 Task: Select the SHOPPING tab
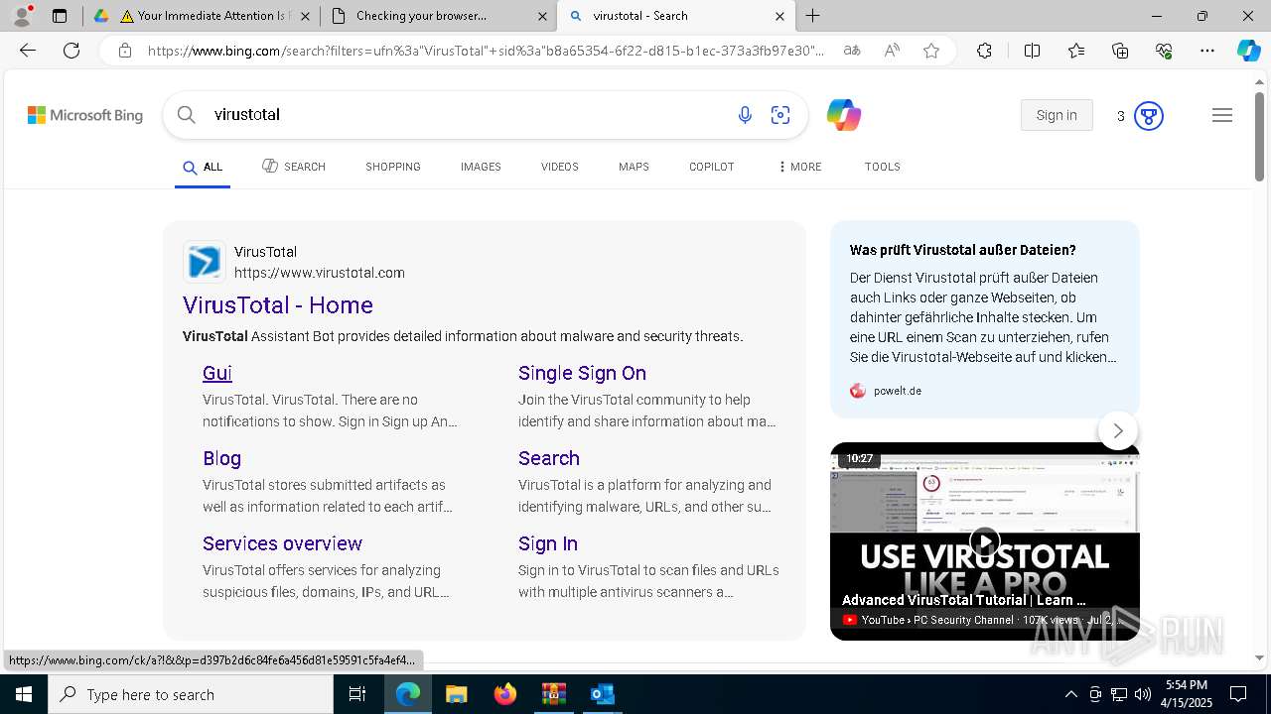click(393, 167)
